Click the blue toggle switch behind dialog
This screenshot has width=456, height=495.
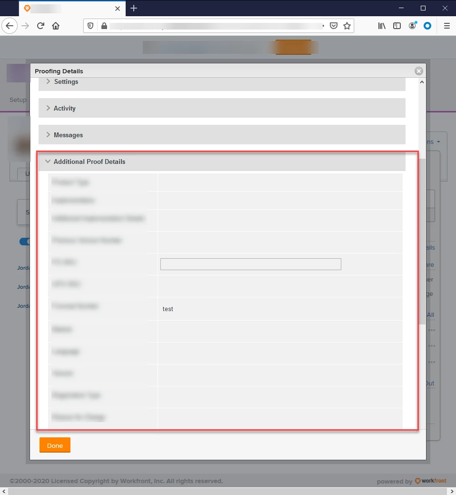25,242
